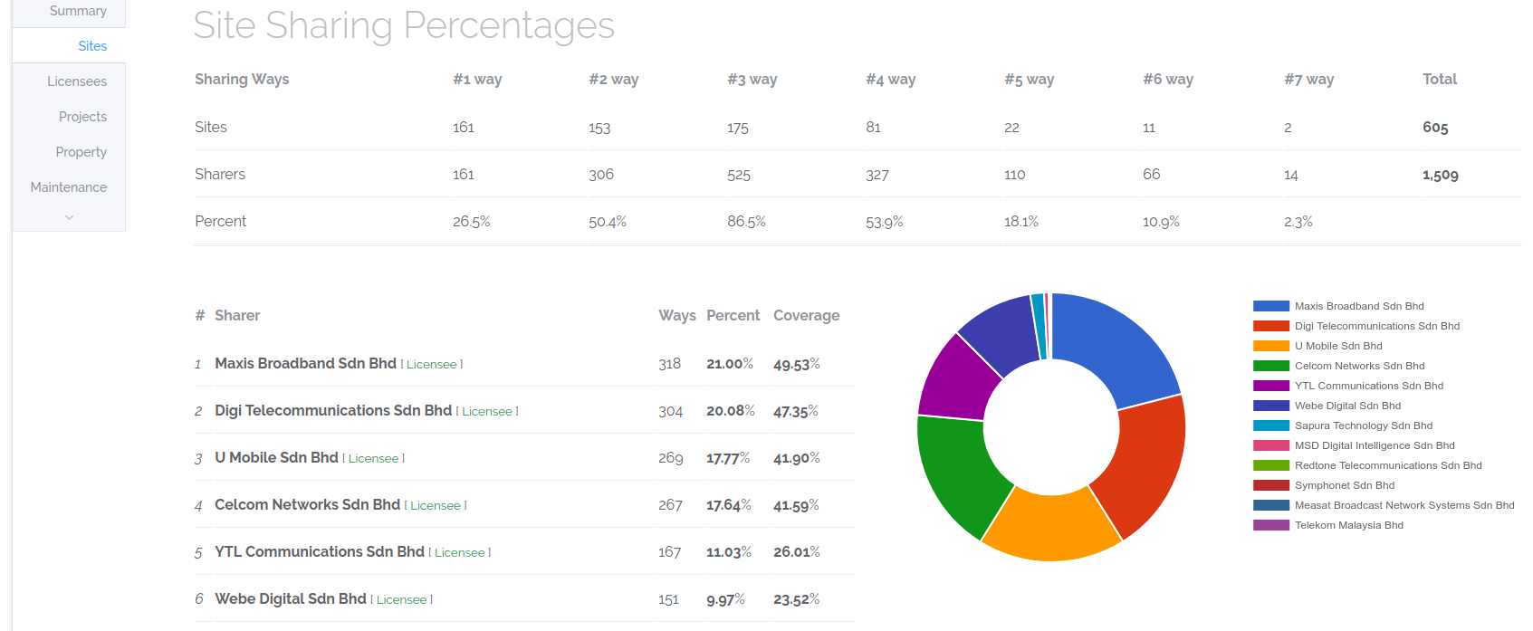
Task: Click the Sharing Ways header label
Action: point(242,80)
